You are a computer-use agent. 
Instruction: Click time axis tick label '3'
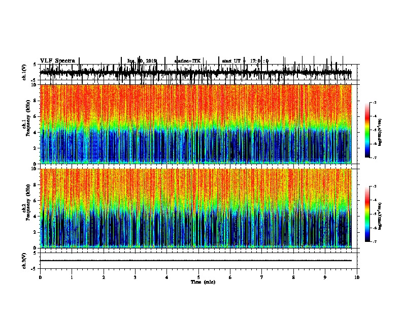(135, 277)
